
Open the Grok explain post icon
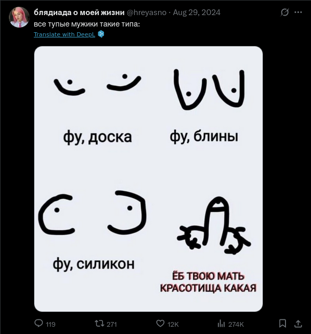(284, 12)
